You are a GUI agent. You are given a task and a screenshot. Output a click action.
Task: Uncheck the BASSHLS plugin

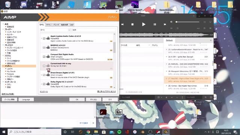pyautogui.click(x=44, y=48)
